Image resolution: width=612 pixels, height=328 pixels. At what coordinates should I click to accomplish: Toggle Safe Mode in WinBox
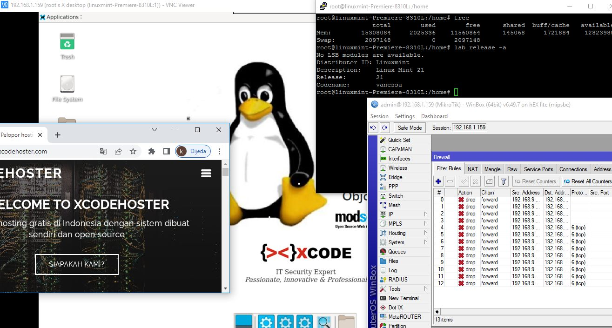click(410, 127)
